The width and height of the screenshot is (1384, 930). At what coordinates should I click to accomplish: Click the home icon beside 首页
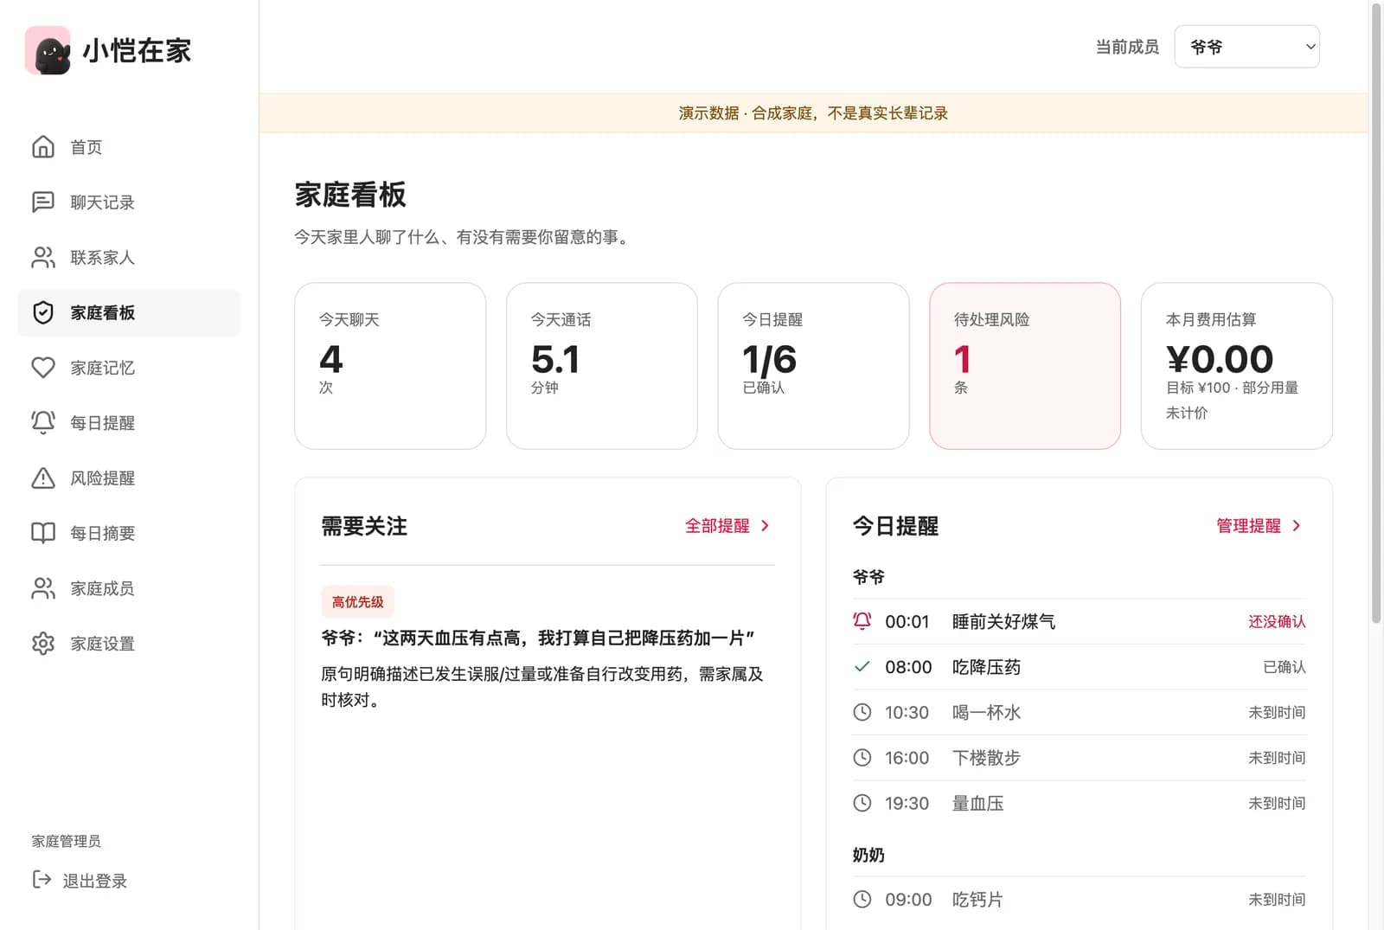(43, 147)
